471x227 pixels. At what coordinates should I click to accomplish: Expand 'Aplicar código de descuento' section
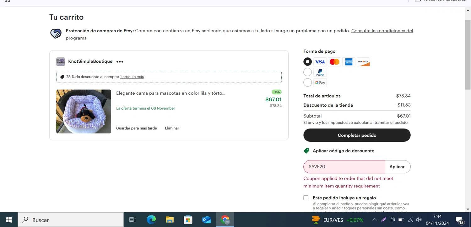coord(343,151)
